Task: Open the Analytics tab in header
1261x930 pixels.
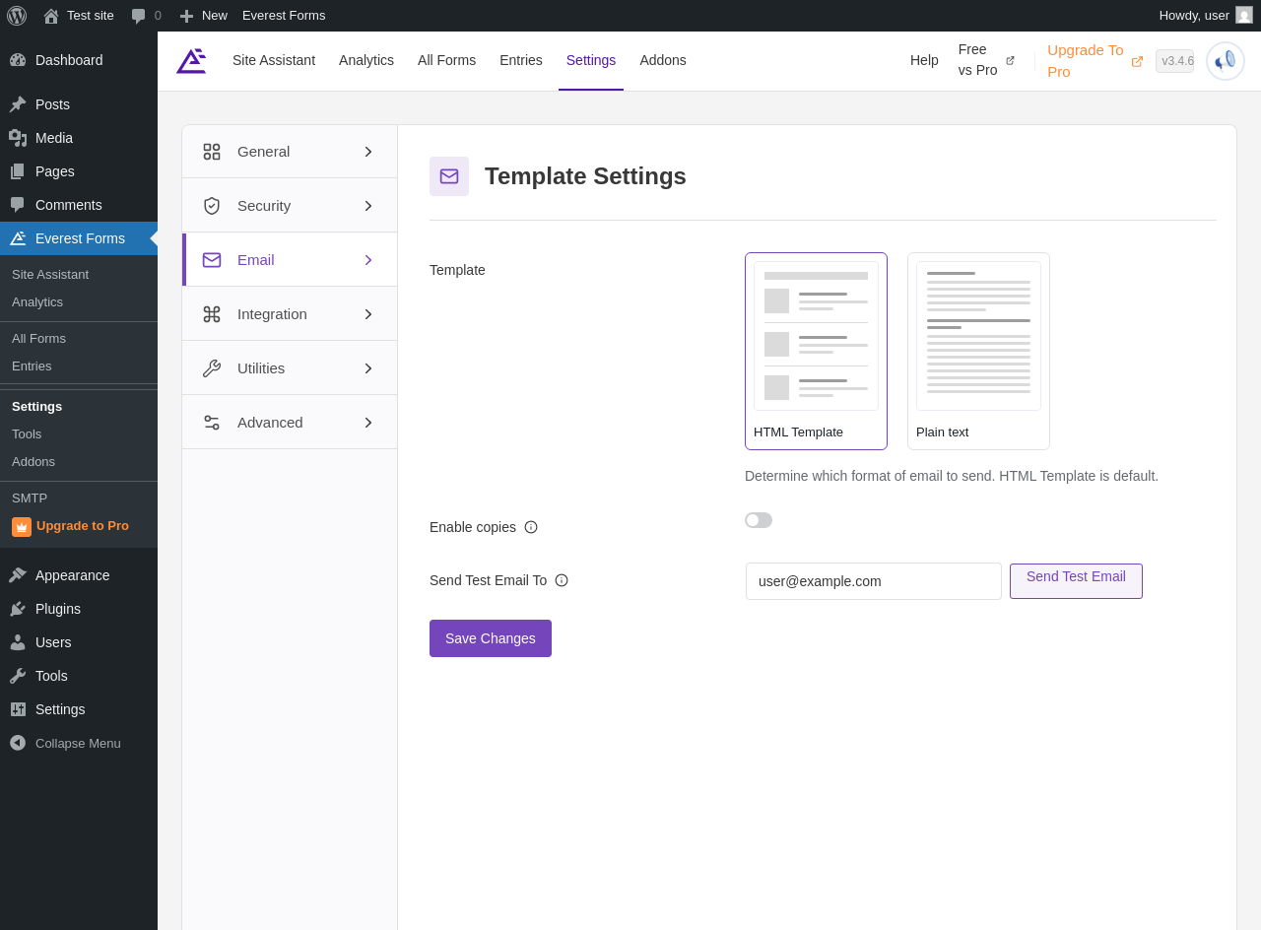Action: (x=366, y=60)
